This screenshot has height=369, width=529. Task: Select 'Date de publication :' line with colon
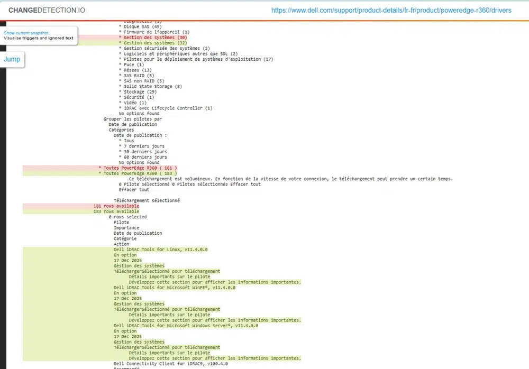(x=140, y=135)
